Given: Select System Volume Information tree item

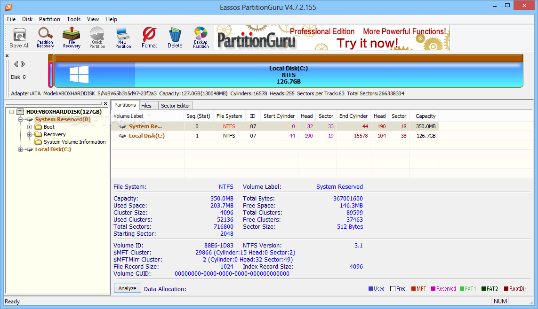Looking at the screenshot, I should [x=74, y=142].
